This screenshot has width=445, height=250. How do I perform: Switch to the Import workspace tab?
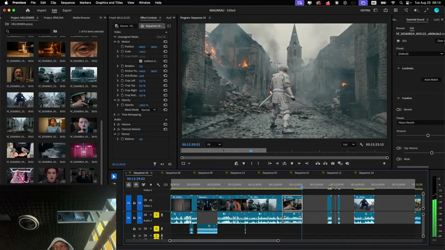(41, 10)
